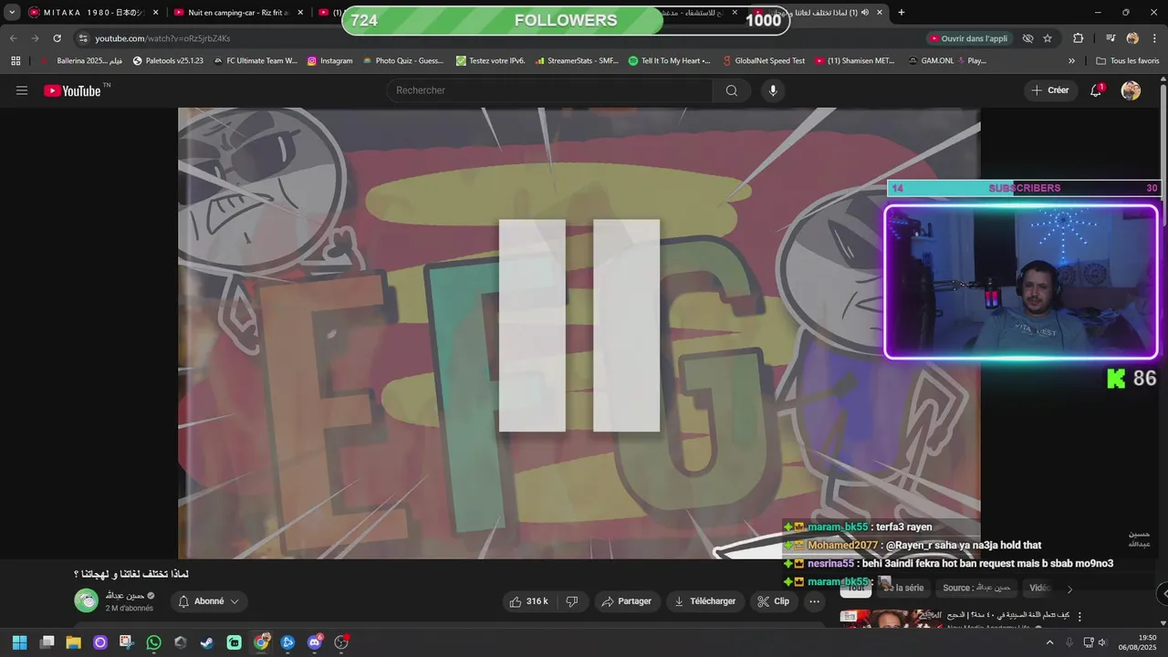Open the Chrome extensions puzzle icon

1079,38
